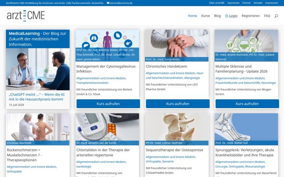Select the Geriatrie category link
Image resolution: width=284 pixels, height=177 pixels.
[x=168, y=162]
